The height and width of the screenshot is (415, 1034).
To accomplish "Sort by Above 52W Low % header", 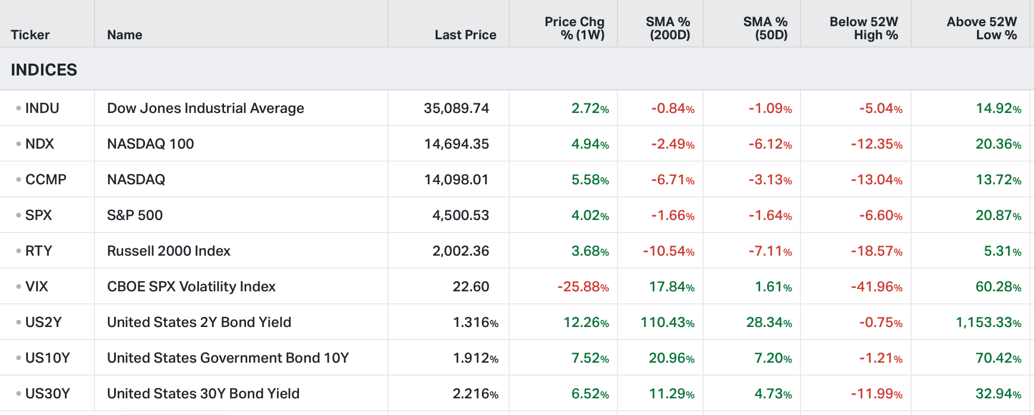I will tap(982, 29).
